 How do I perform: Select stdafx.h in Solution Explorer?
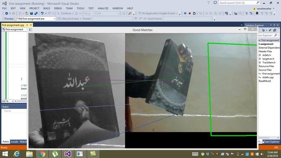(267, 55)
